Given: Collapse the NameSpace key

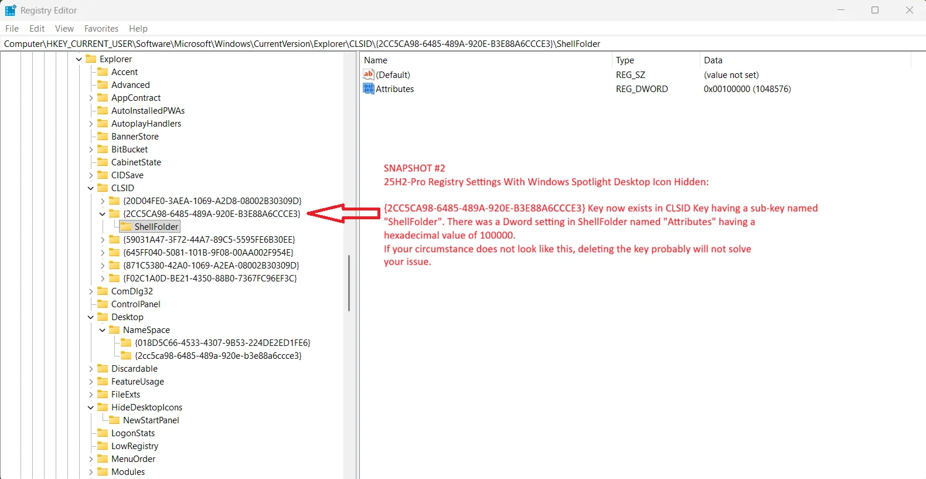Looking at the screenshot, I should (x=103, y=330).
